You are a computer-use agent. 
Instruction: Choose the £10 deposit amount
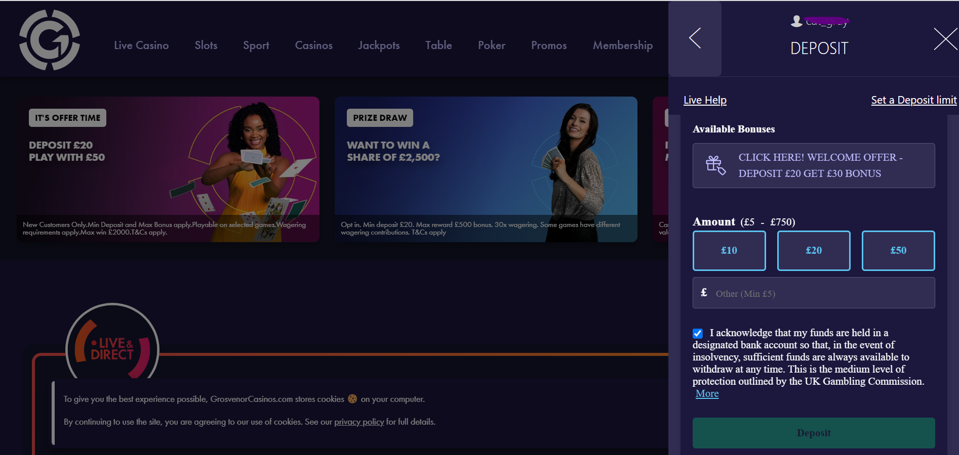click(x=729, y=250)
